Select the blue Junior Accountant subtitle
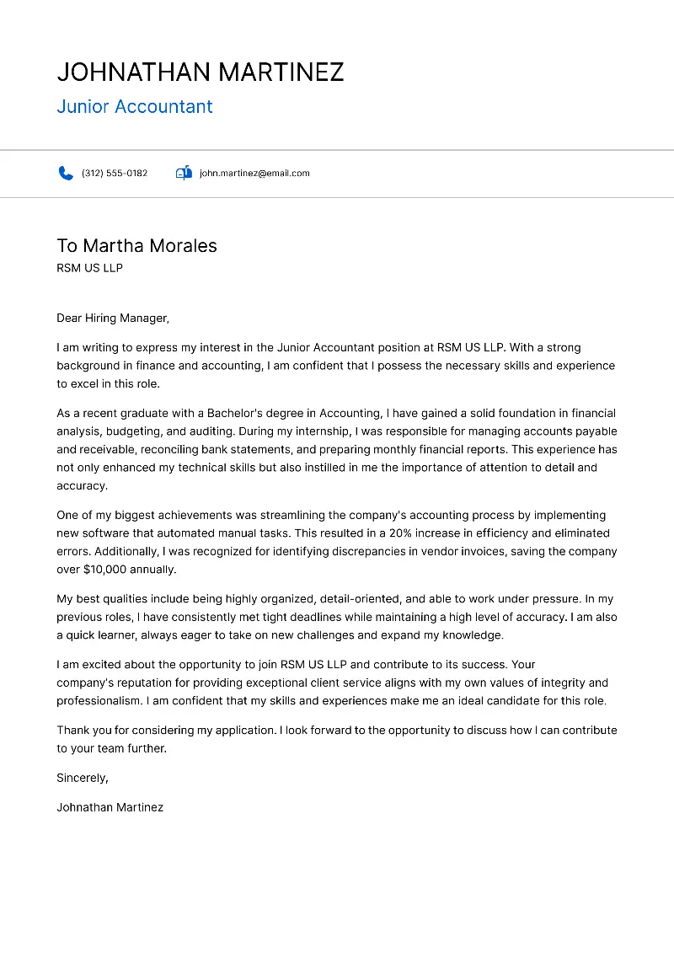The width and height of the screenshot is (674, 953). (135, 107)
